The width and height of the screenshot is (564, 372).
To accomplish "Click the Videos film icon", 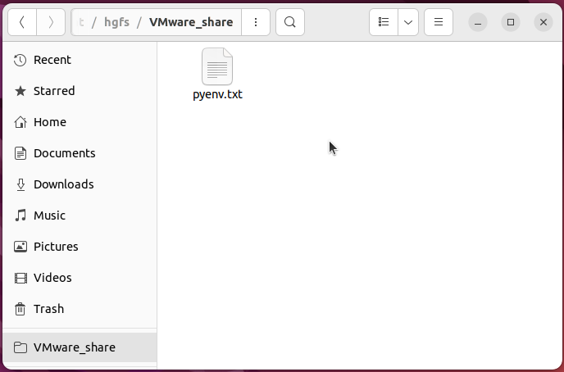I will click(x=20, y=278).
